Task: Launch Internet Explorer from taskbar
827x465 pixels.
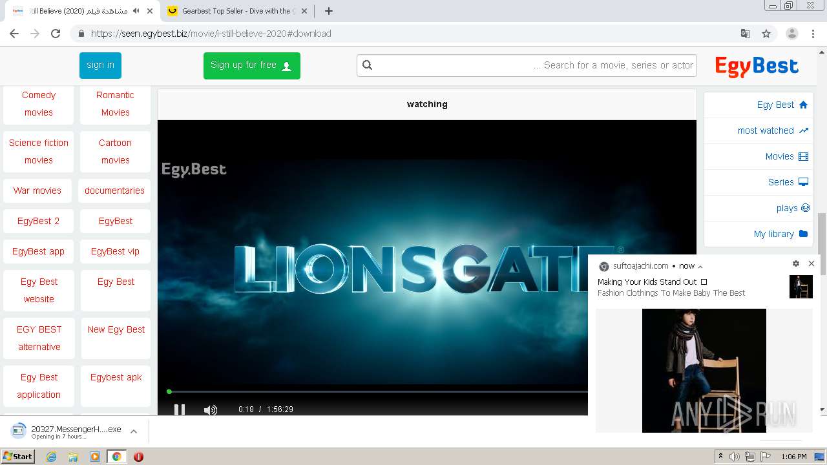Action: point(52,457)
